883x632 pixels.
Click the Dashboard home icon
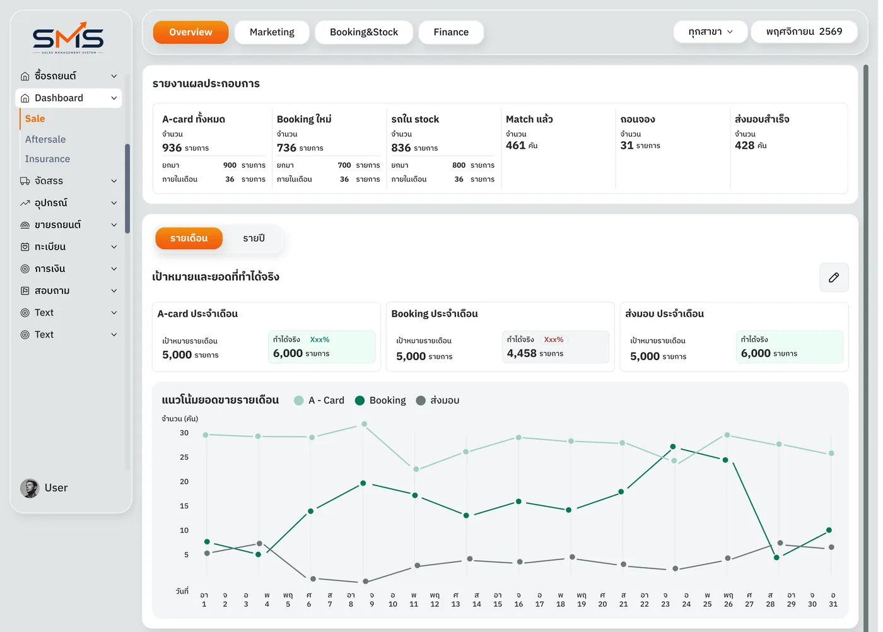(25, 98)
